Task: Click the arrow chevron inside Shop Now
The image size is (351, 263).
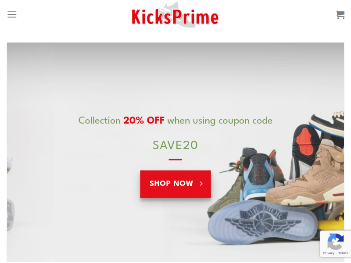Action: [201, 184]
